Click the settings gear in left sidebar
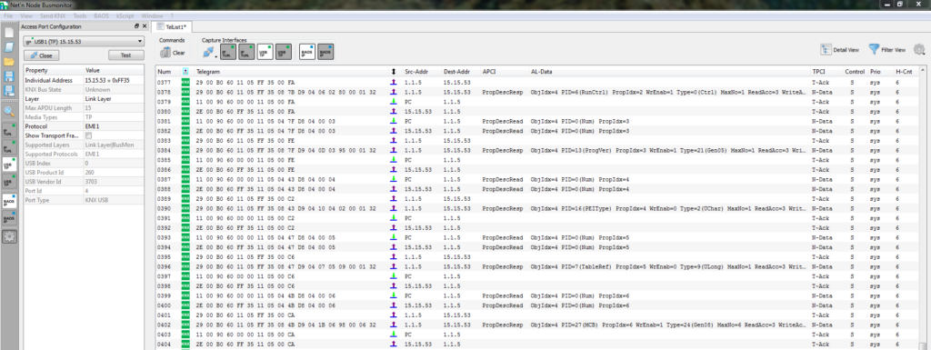931x350 pixels. tap(9, 236)
